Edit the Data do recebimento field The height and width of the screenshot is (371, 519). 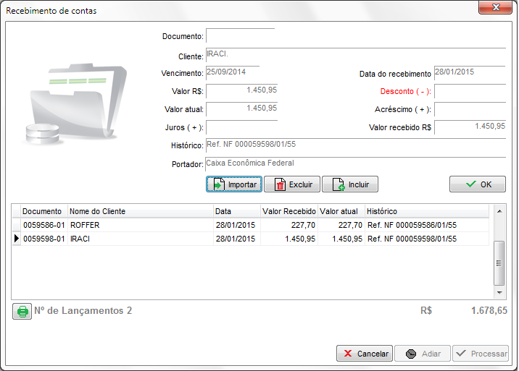tap(470, 73)
